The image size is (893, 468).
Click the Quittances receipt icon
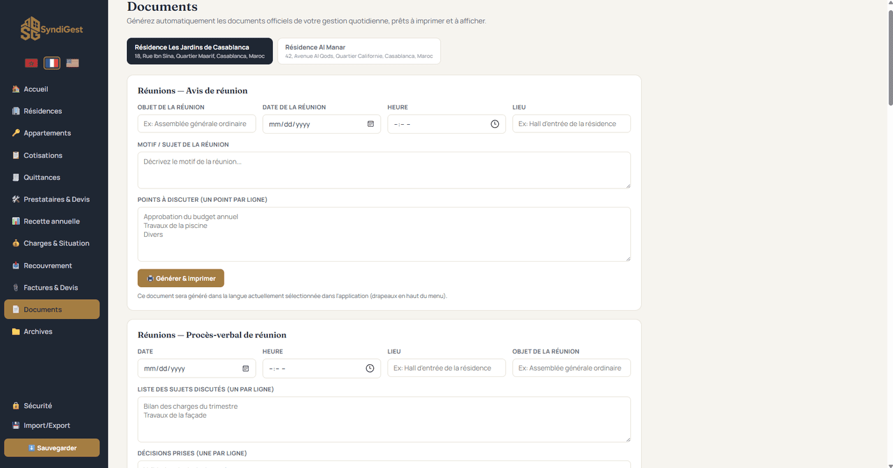[16, 178]
